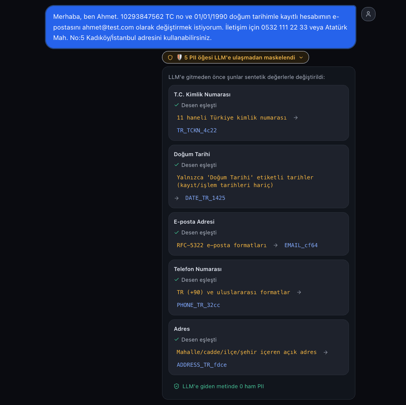Click the green shield-check icon at bottom
Image resolution: width=406 pixels, height=405 pixels.
176,386
